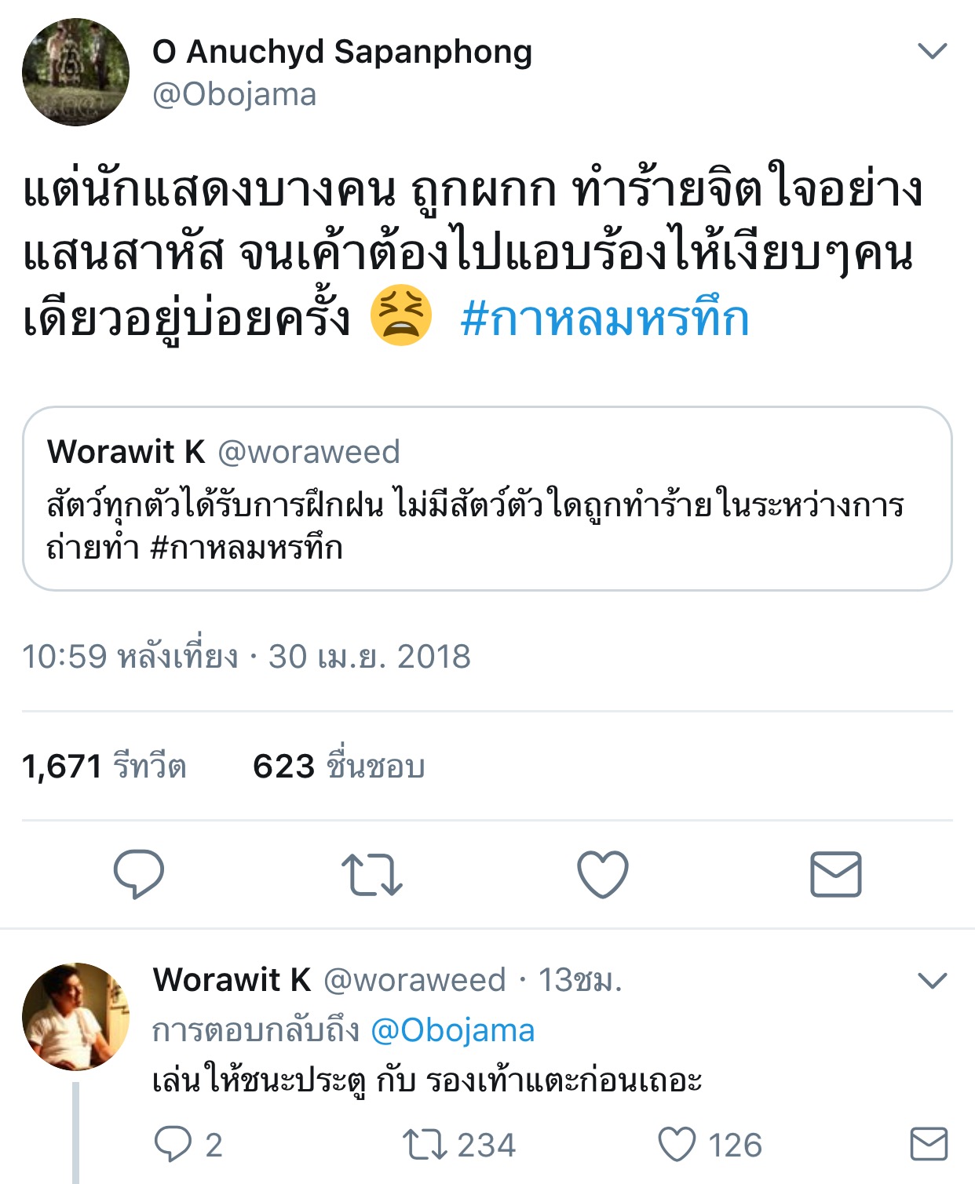Like the main tweet with heart icon
This screenshot has height=1184, width=975.
click(x=603, y=874)
